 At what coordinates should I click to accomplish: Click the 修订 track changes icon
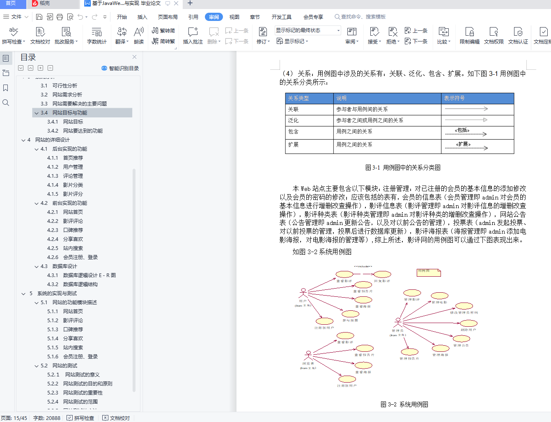(262, 32)
